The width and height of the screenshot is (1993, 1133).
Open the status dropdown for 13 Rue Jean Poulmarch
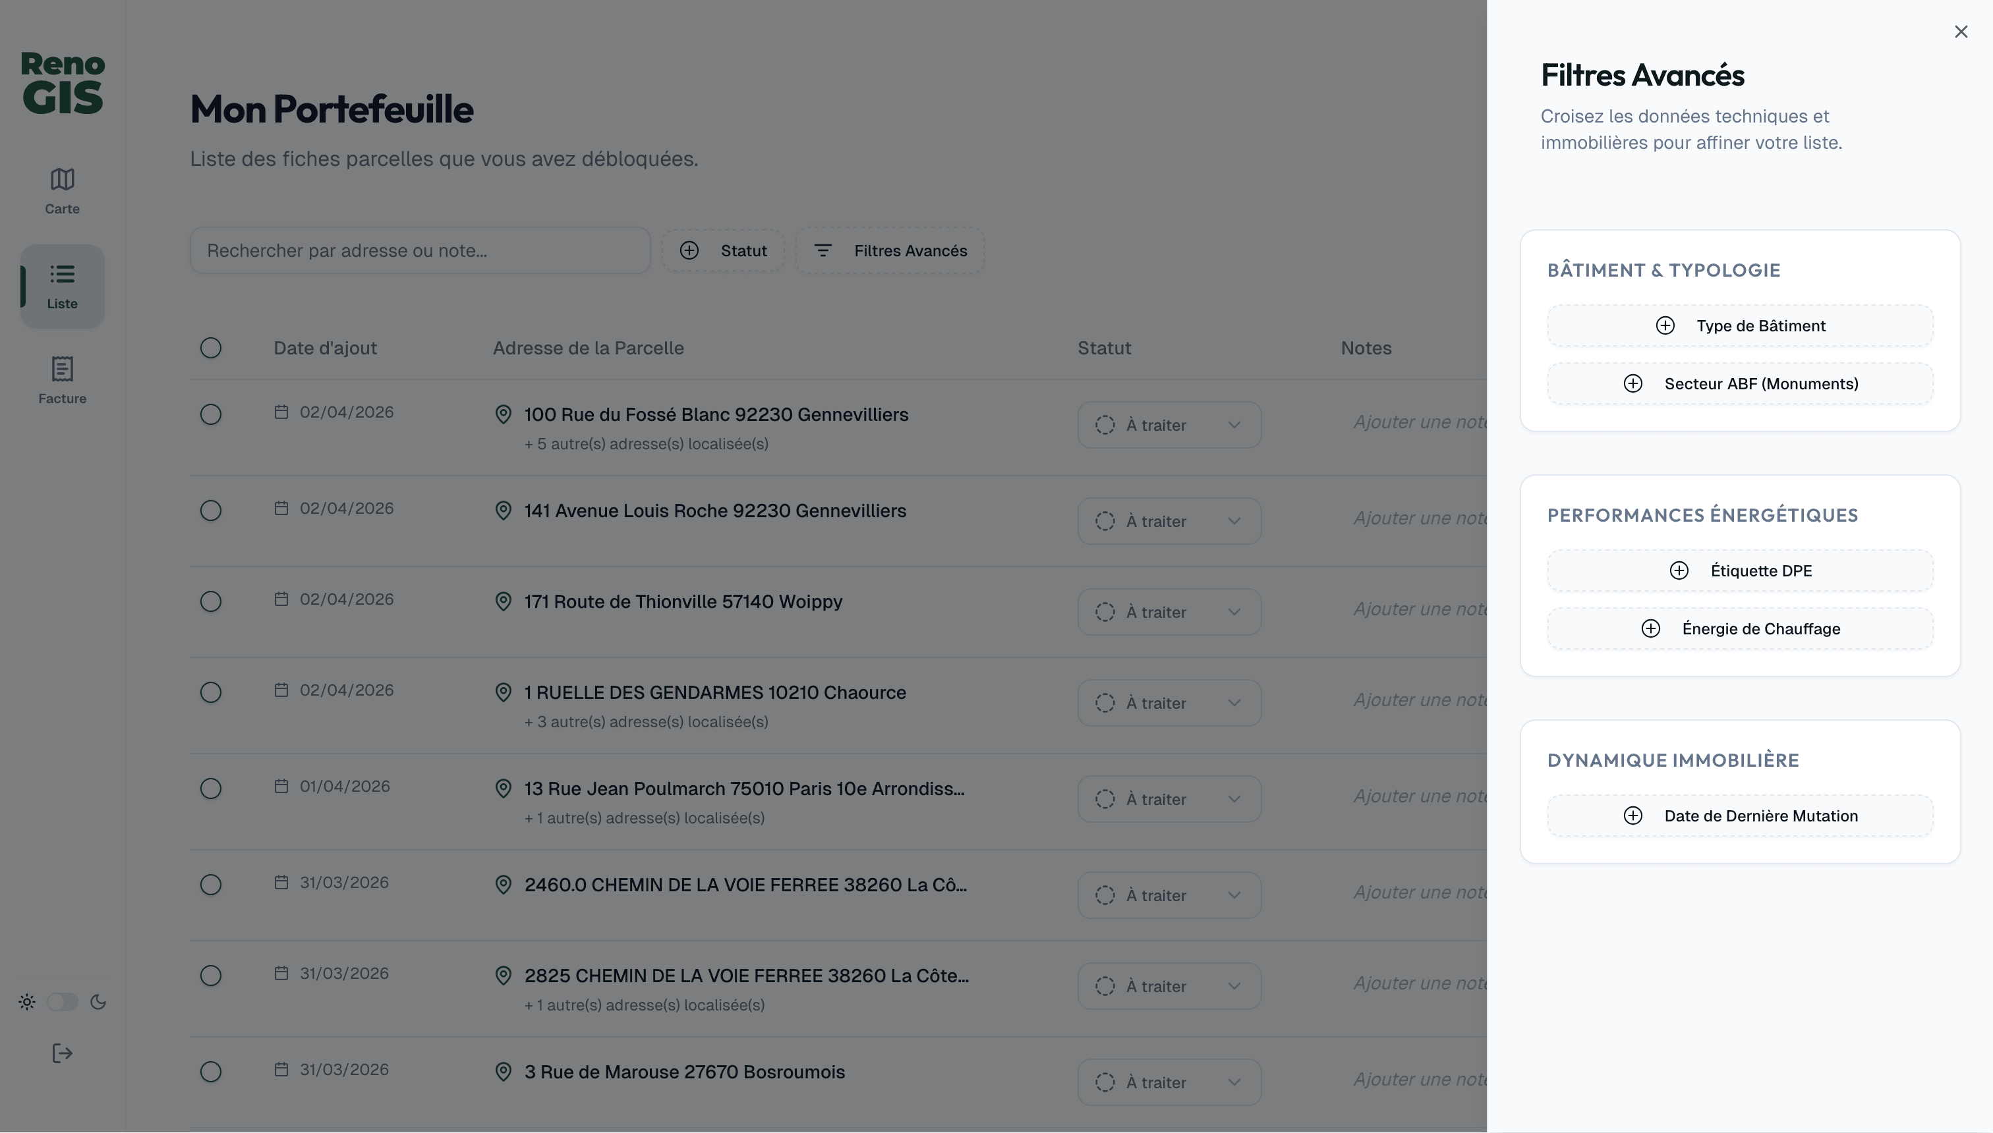[1169, 798]
